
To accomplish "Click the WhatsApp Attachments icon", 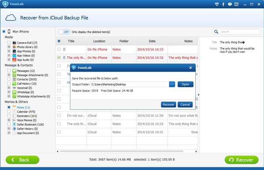I will [x=15, y=96].
